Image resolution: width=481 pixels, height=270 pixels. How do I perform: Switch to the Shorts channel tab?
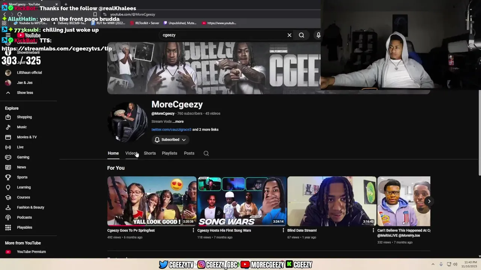(x=150, y=153)
